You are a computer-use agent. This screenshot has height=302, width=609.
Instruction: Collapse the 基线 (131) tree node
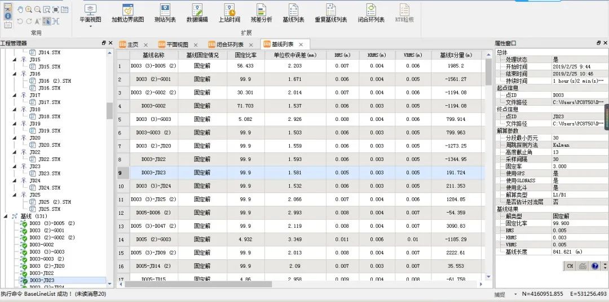click(6, 216)
